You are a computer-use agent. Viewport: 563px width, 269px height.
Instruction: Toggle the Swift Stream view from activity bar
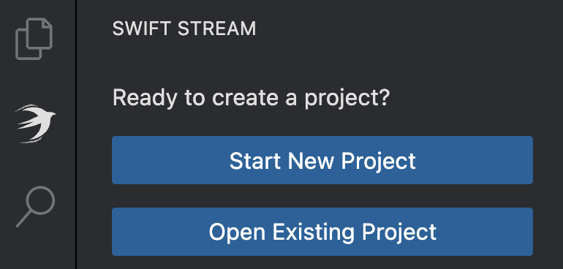pos(35,124)
